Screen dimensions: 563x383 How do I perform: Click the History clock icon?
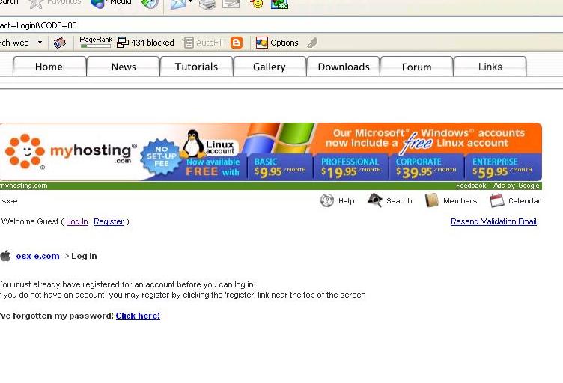coord(150,4)
